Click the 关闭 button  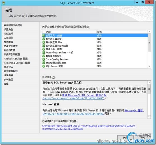click(x=125, y=138)
